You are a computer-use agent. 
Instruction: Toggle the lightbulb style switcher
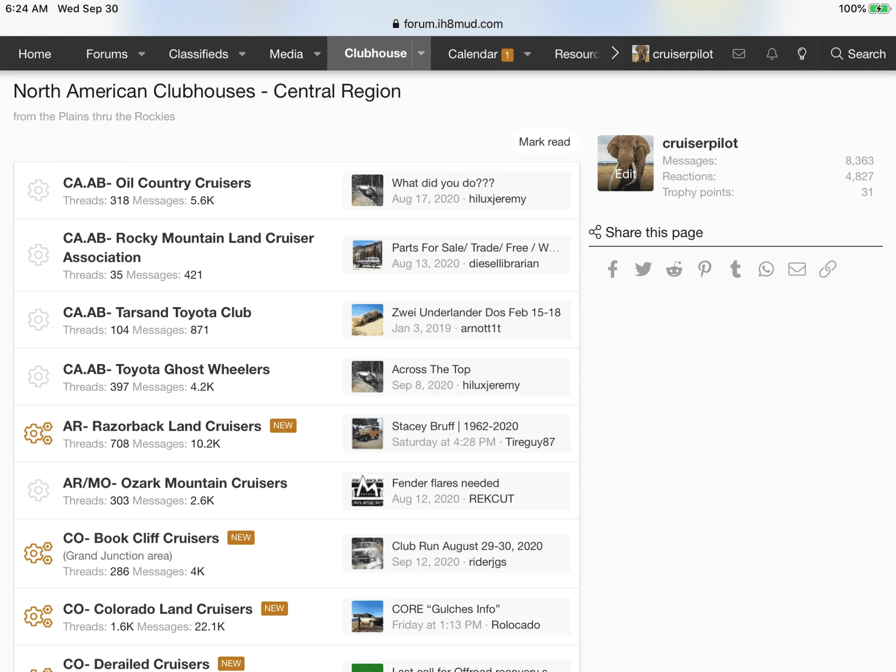click(x=802, y=54)
